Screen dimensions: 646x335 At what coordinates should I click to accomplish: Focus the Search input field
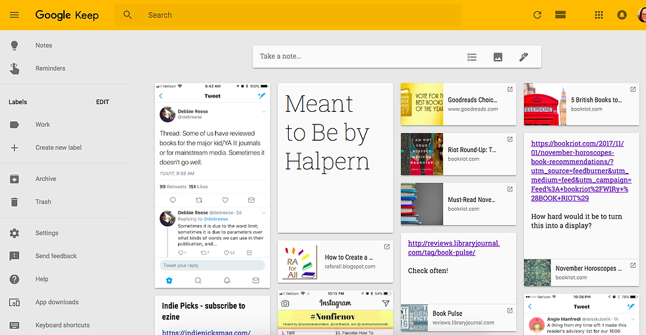pos(287,15)
